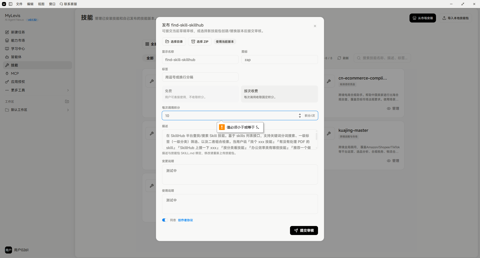Click the 使用说明 text area

tap(240, 204)
